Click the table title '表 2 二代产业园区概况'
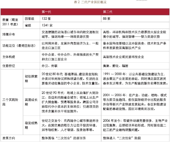The width and height of the screenshot is (170, 142). [x=90, y=2]
